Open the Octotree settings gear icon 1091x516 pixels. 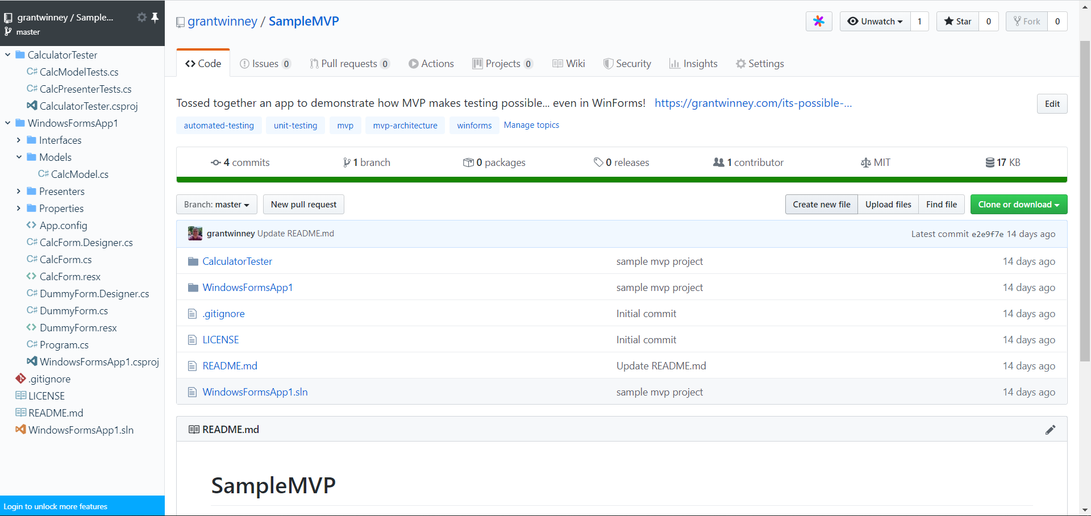[x=141, y=18]
